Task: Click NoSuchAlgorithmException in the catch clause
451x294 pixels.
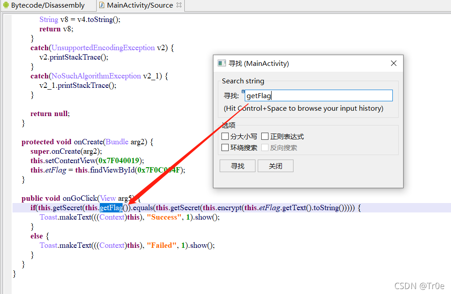Action: (x=96, y=76)
